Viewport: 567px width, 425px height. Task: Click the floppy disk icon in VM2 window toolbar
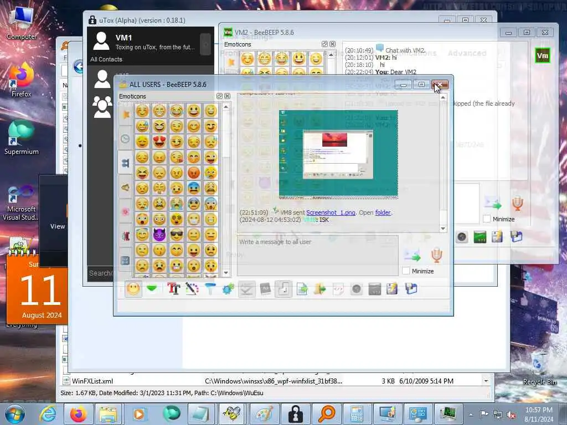[x=516, y=237]
